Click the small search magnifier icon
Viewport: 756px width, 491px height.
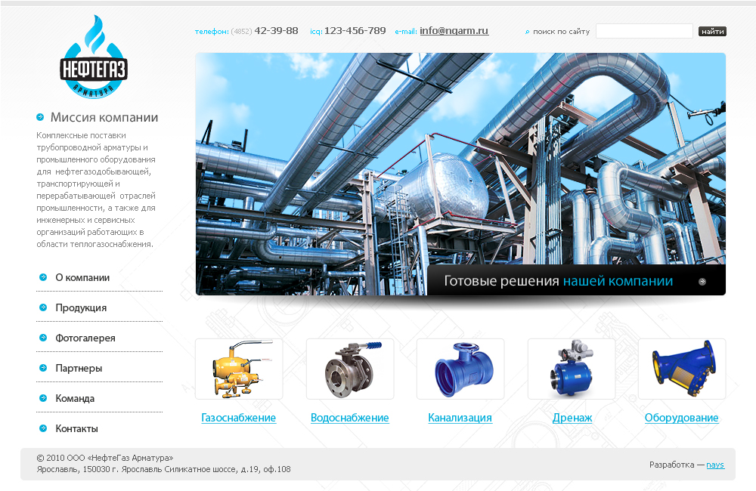(x=527, y=32)
